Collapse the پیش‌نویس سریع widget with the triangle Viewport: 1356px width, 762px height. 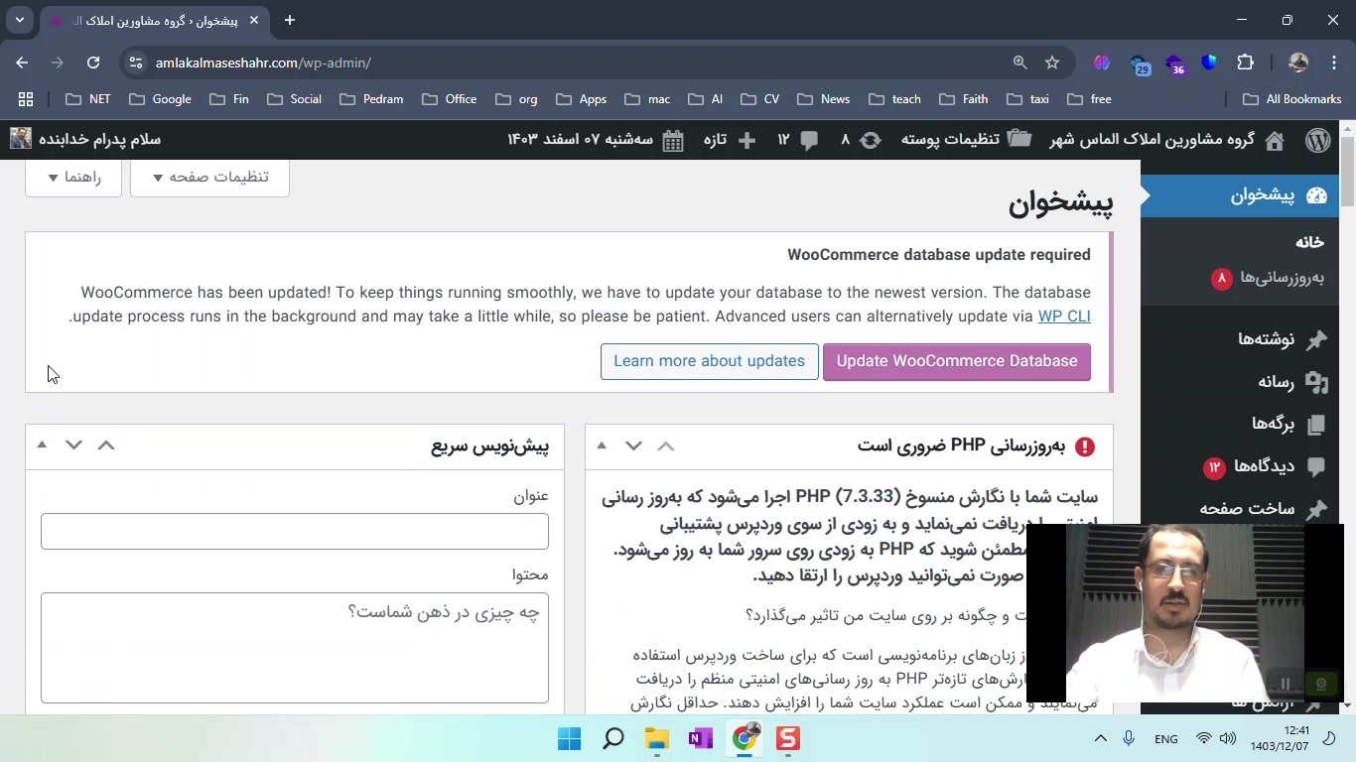pos(42,444)
